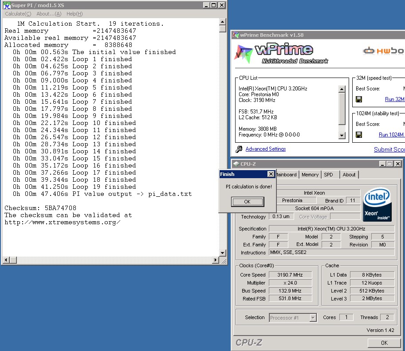405x351 pixels.
Task: Click the Super PI title bar icon
Action: pos(7,5)
